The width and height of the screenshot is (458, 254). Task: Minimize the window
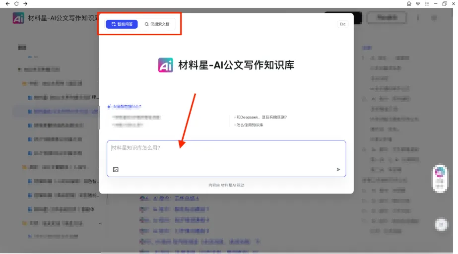click(x=436, y=4)
